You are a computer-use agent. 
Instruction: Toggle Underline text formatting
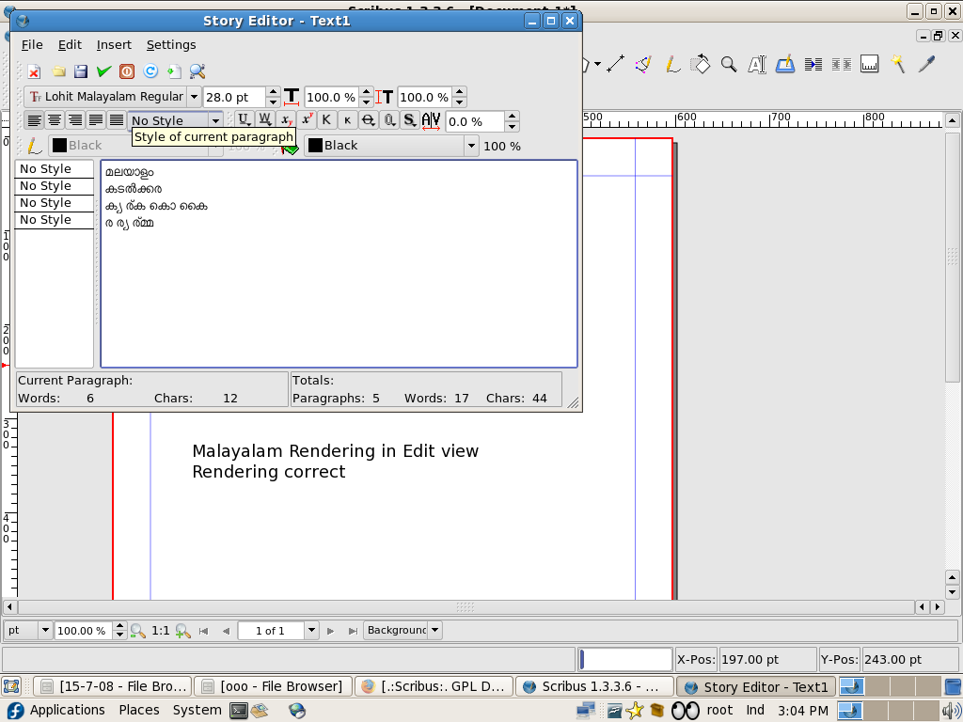(244, 120)
